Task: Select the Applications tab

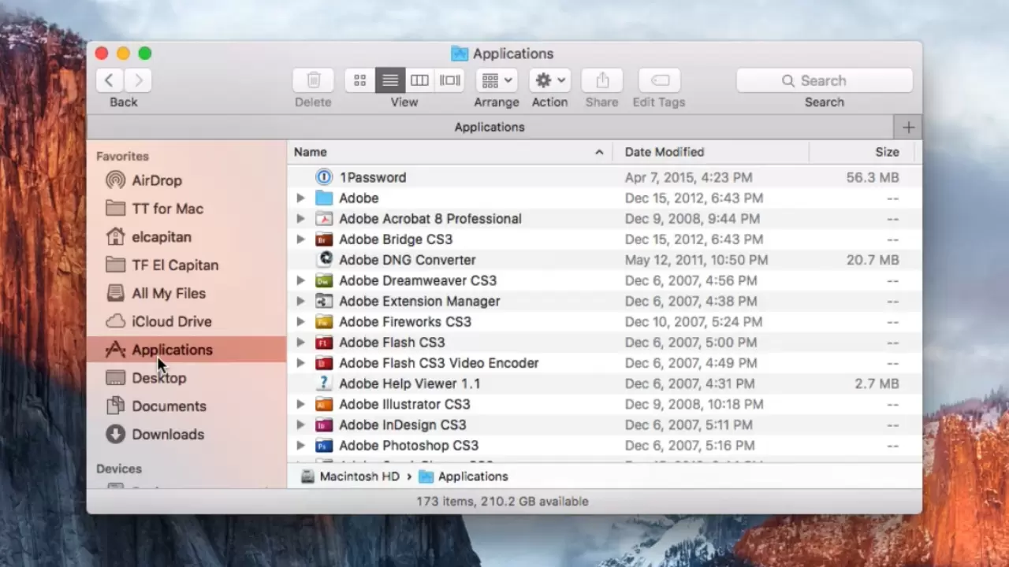Action: 490,127
